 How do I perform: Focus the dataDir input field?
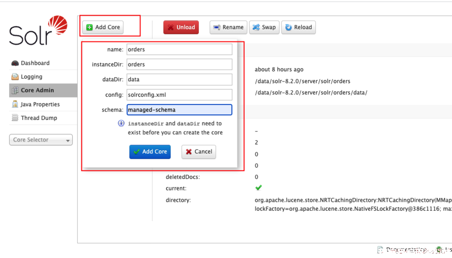pos(179,79)
